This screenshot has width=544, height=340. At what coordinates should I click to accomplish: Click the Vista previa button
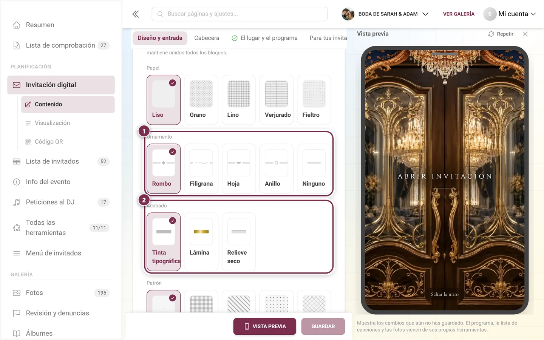(x=264, y=326)
